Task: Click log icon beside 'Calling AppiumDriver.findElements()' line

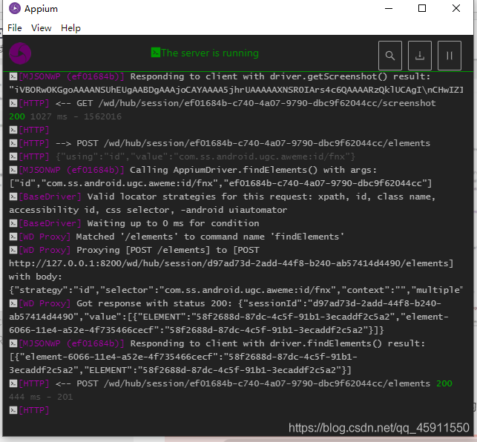Action: [13, 170]
